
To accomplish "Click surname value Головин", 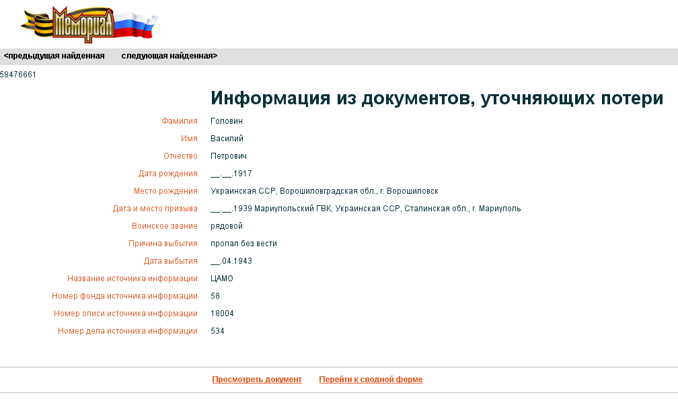I will coord(227,121).
